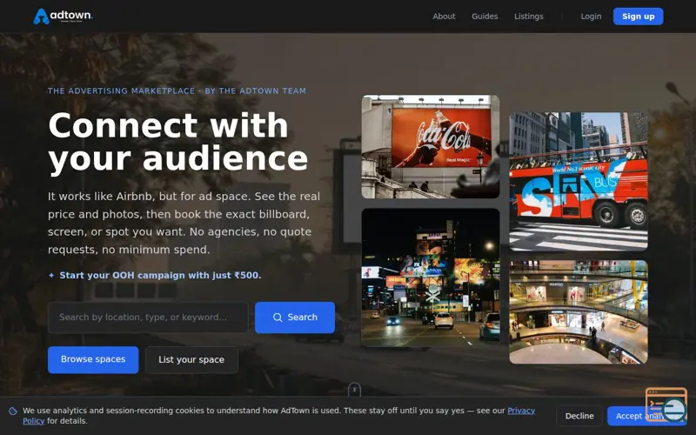Click the Browse spaces button

[x=93, y=359]
